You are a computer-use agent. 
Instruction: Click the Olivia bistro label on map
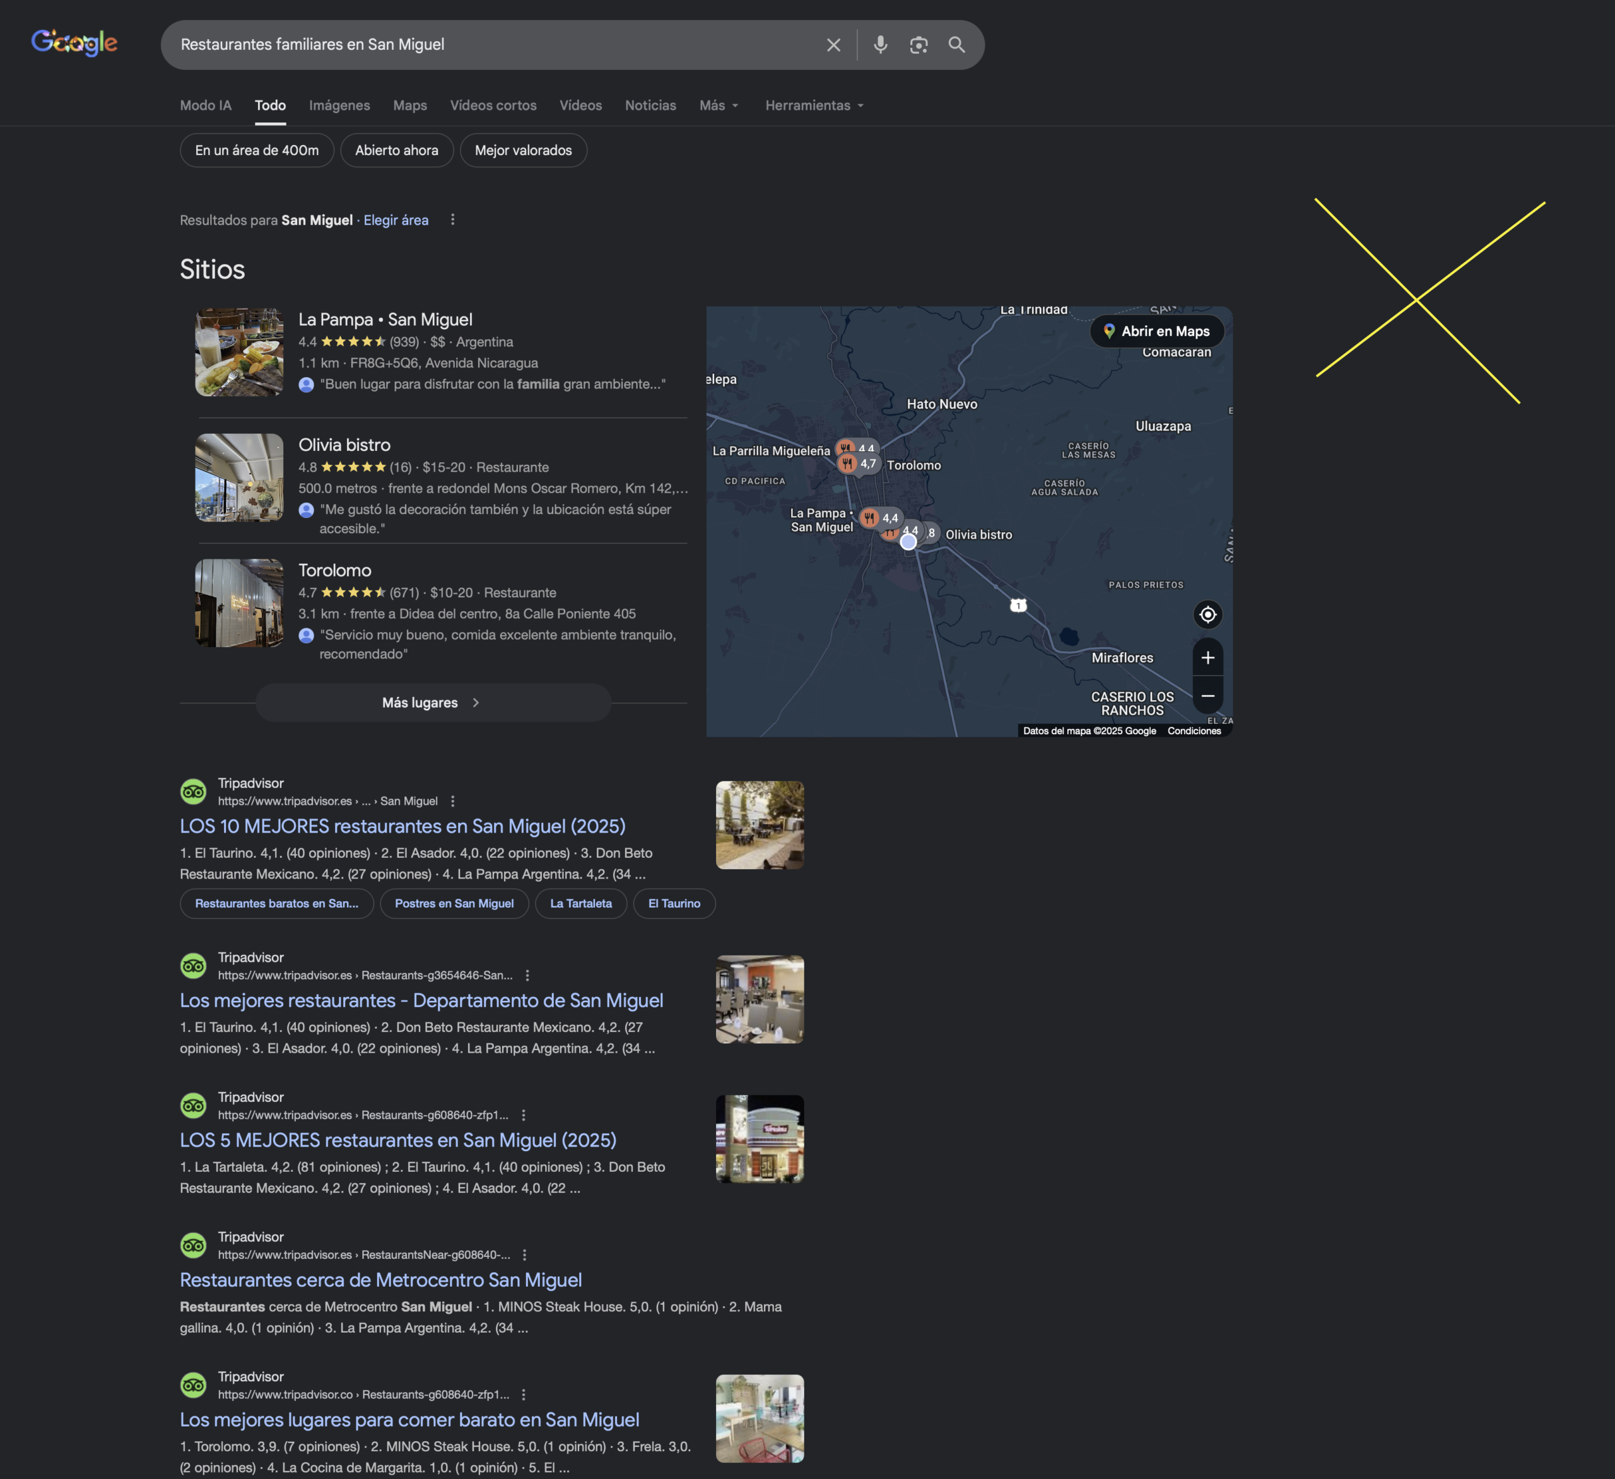pos(978,535)
